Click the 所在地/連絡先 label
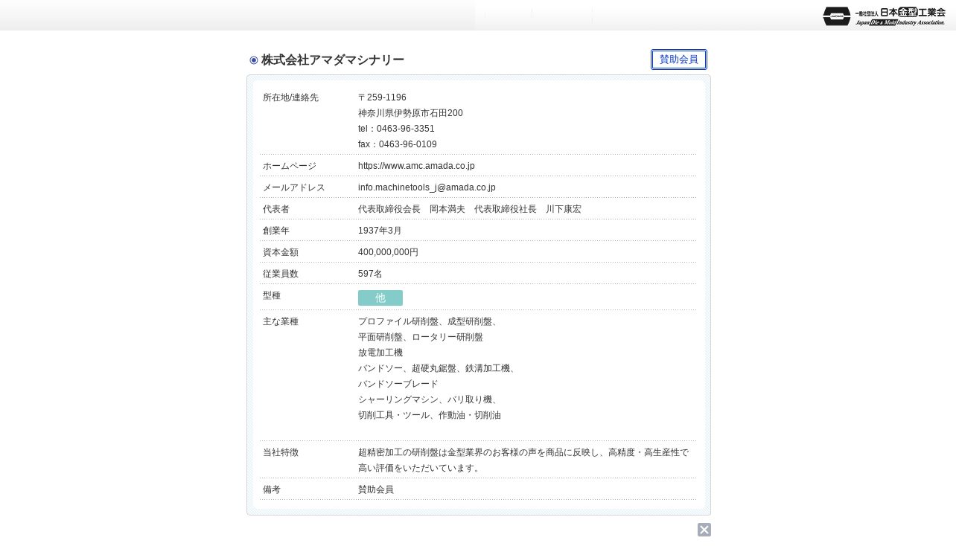Viewport: 956px width, 546px height. coord(290,97)
